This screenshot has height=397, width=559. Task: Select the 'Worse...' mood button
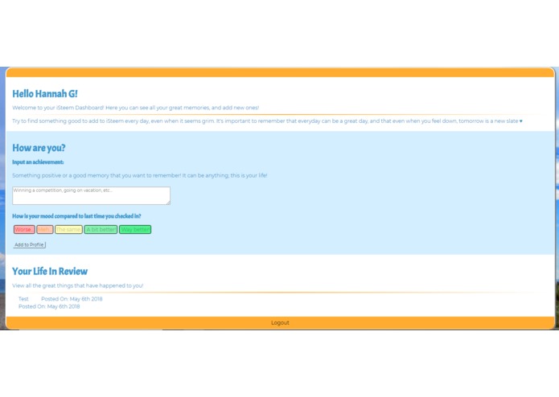24,230
